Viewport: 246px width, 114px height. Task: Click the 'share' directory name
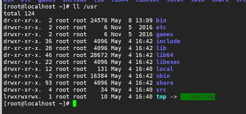coord(165,83)
